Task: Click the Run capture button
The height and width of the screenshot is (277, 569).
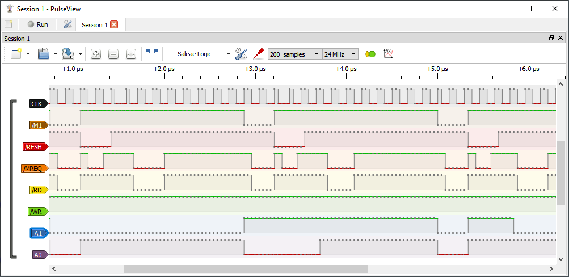Action: [37, 24]
